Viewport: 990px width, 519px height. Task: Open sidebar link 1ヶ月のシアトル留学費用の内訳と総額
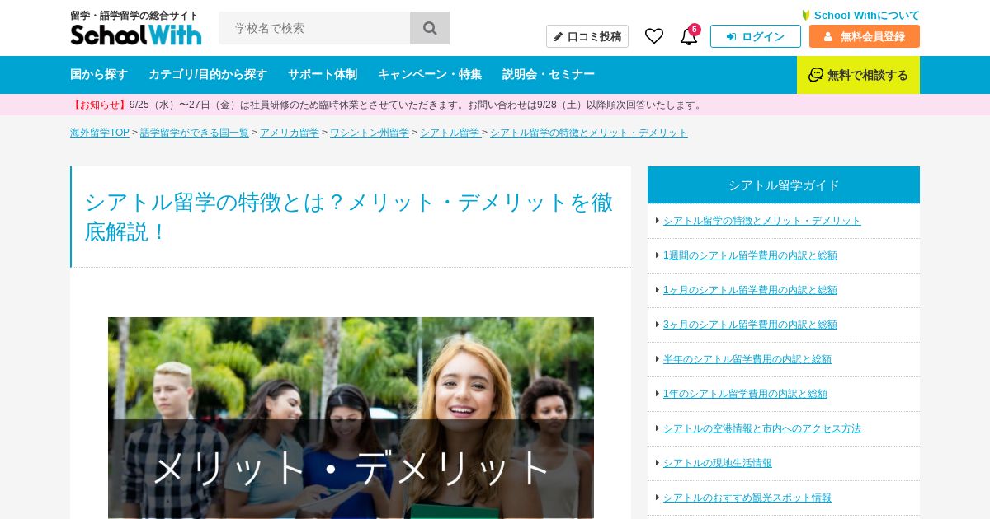[750, 290]
